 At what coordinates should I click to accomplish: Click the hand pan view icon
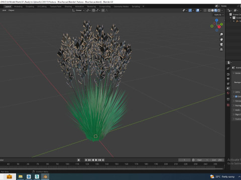tap(221, 39)
